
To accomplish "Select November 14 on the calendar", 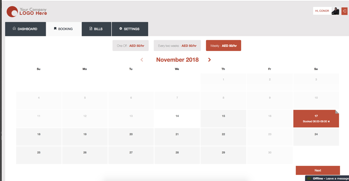I will [x=177, y=118].
